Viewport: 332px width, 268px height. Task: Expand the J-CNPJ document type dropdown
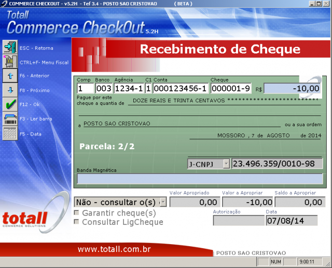(226, 164)
